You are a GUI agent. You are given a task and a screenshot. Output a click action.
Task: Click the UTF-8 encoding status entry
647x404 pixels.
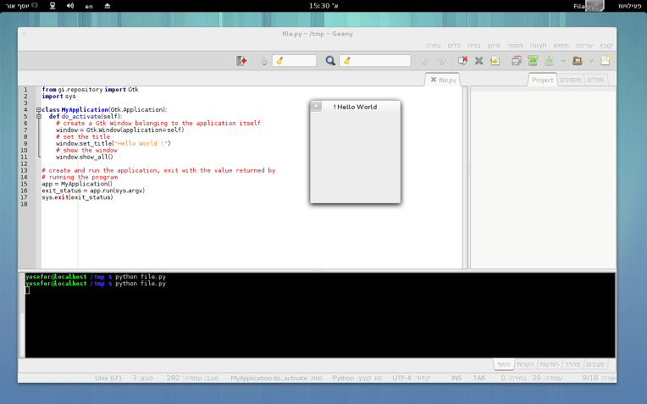point(412,378)
